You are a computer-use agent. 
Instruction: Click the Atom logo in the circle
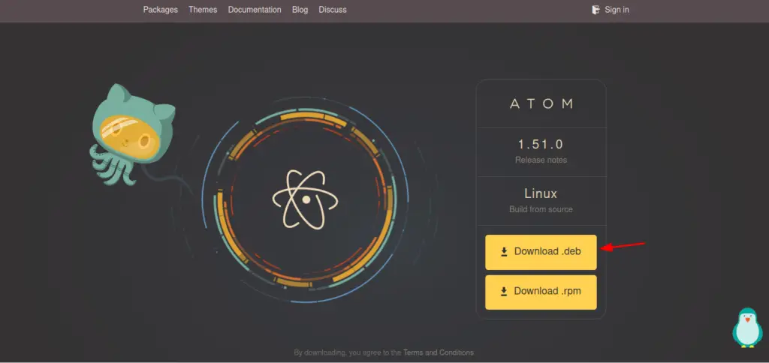click(x=305, y=199)
